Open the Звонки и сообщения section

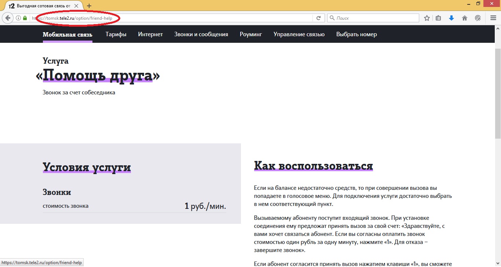(201, 34)
